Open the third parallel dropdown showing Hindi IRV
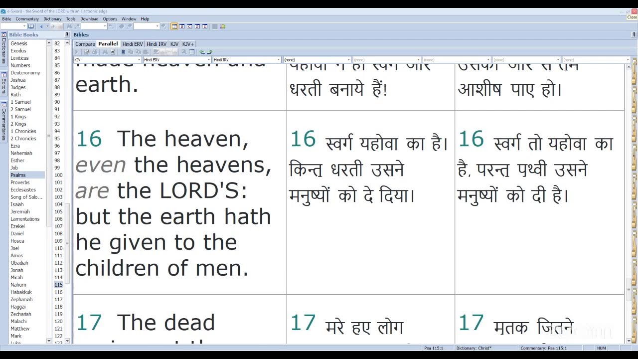638x359 pixels. 247,60
